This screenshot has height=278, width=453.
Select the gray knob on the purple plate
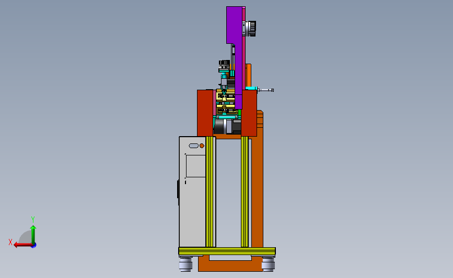[251, 28]
